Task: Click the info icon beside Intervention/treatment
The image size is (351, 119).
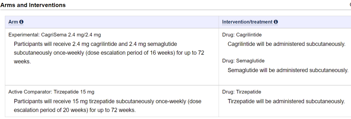Action: [x=276, y=22]
